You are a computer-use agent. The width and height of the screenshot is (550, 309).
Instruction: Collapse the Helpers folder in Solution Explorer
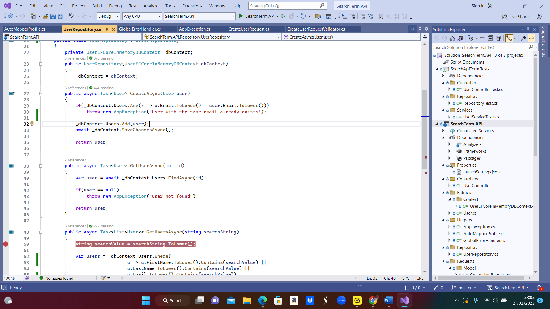(443, 220)
